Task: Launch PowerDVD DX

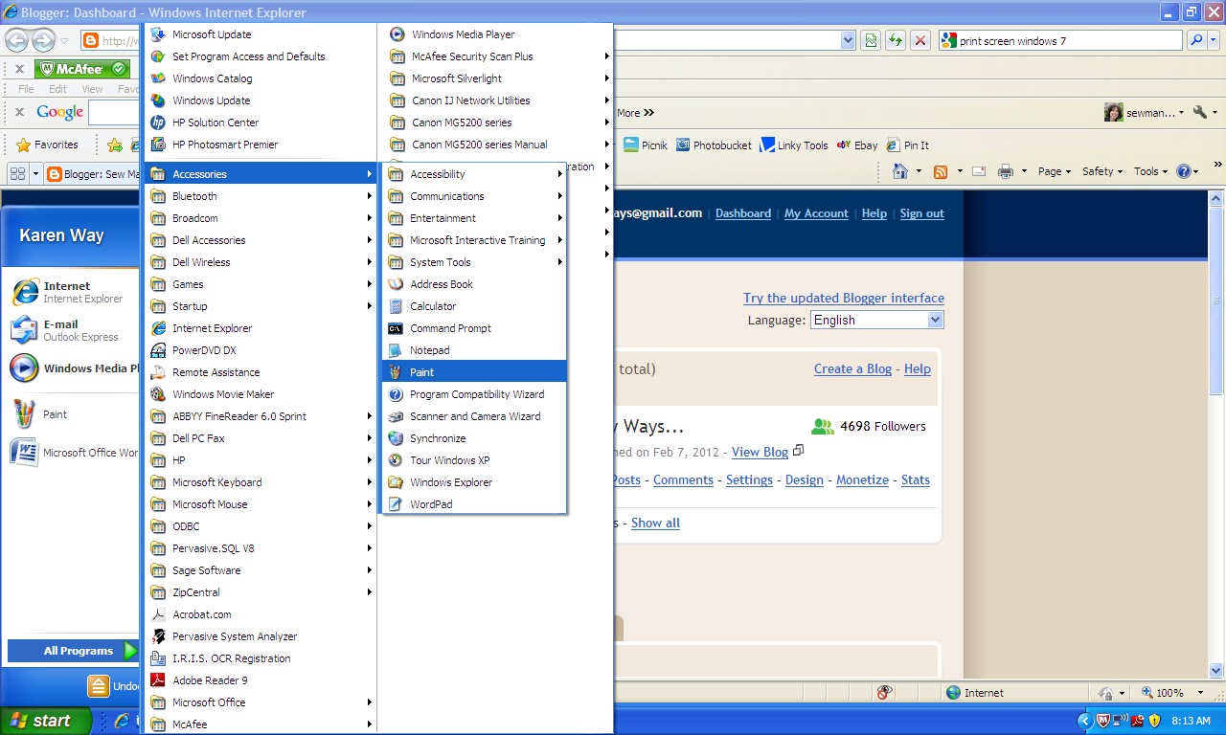Action: (x=261, y=350)
